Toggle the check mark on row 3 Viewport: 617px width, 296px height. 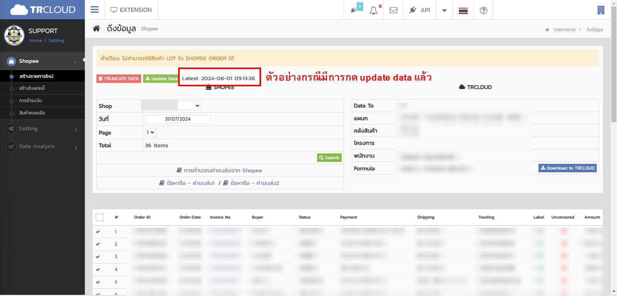(x=98, y=257)
